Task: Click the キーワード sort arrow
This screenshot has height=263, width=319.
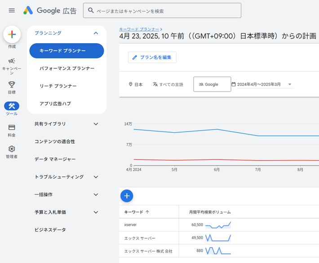Action: pos(147,212)
